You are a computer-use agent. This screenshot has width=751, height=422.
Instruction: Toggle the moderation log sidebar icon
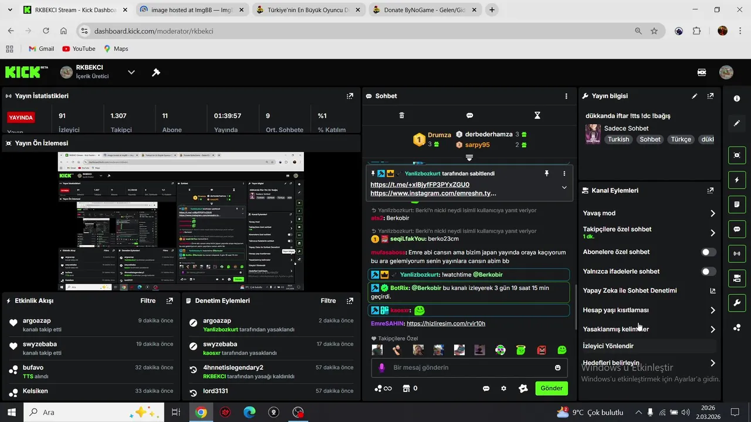click(737, 204)
